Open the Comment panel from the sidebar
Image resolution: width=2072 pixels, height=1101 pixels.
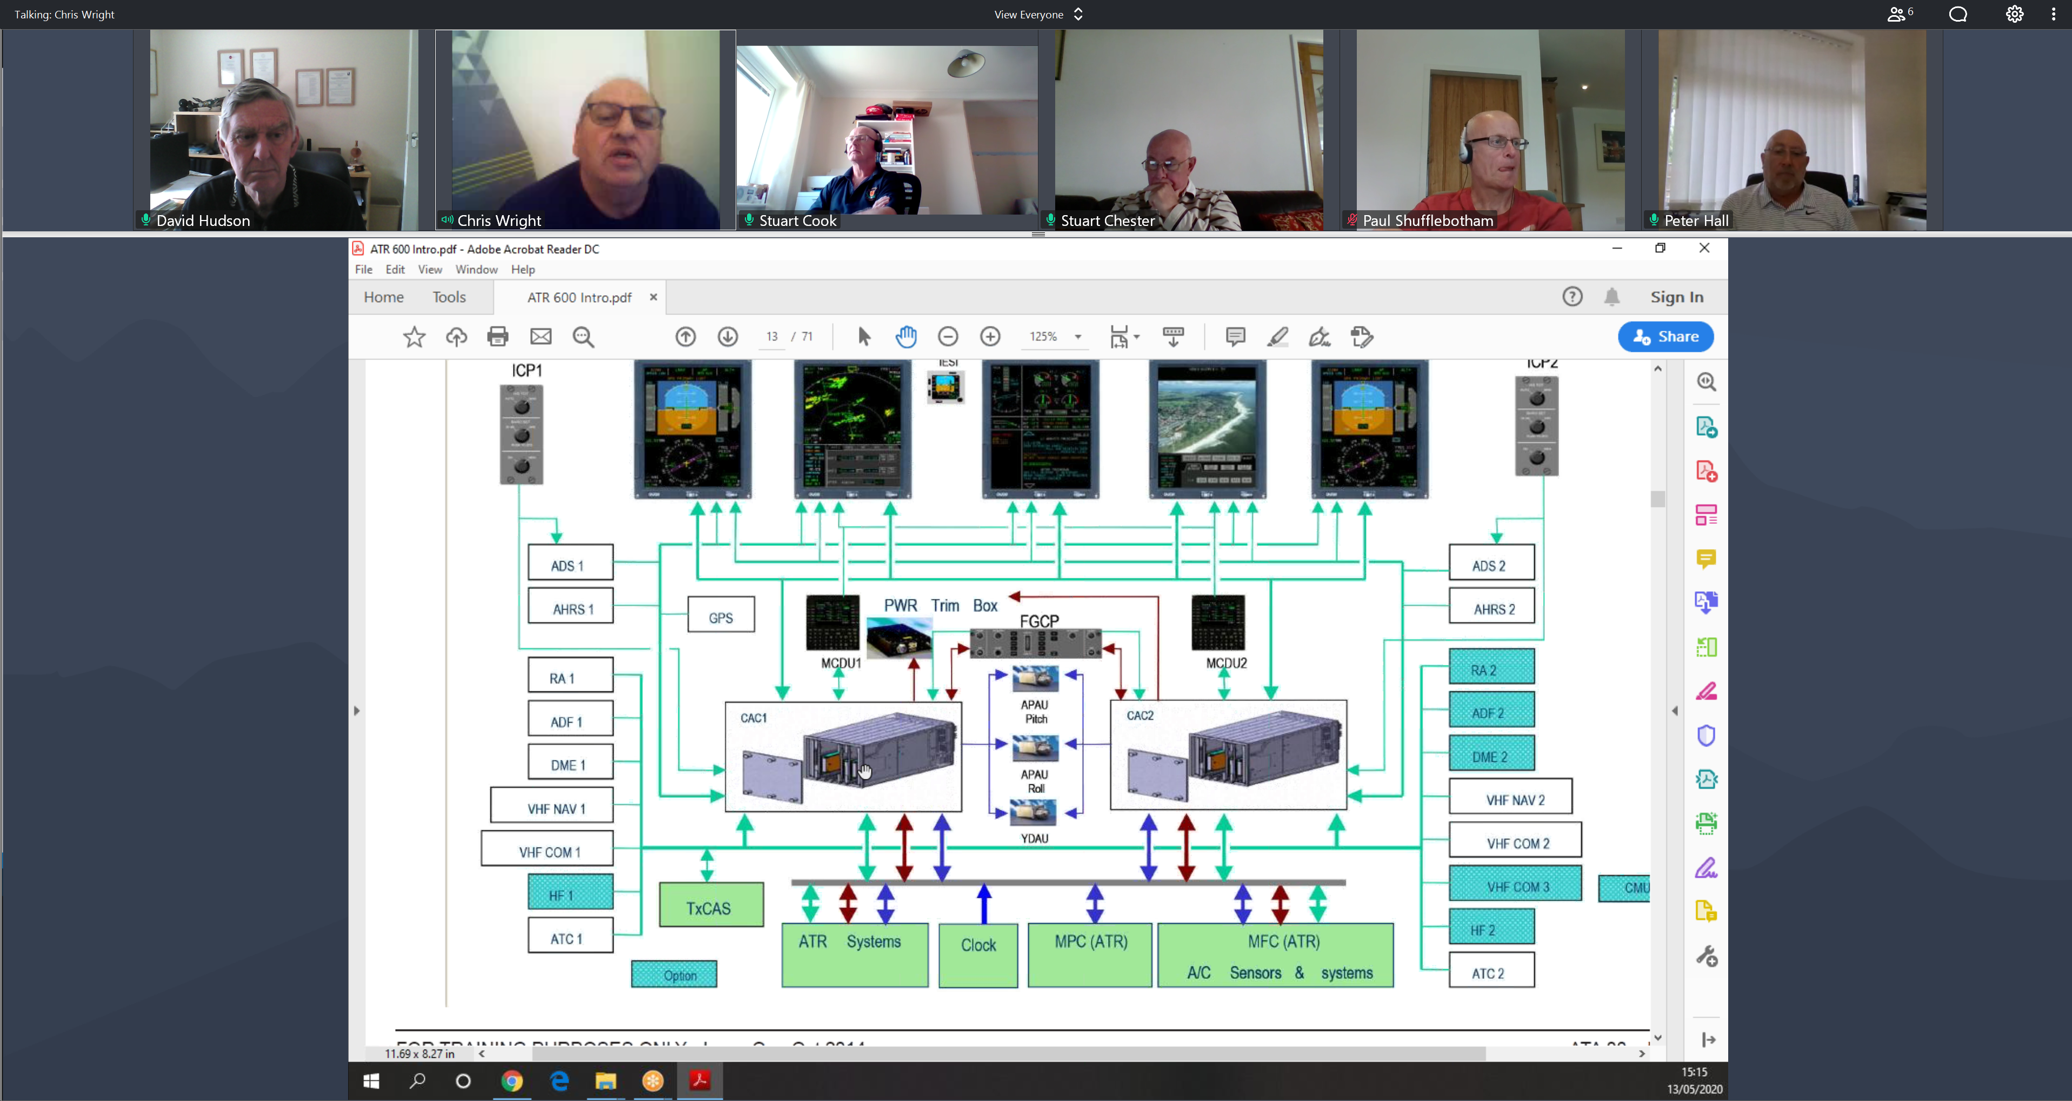pos(1707,558)
